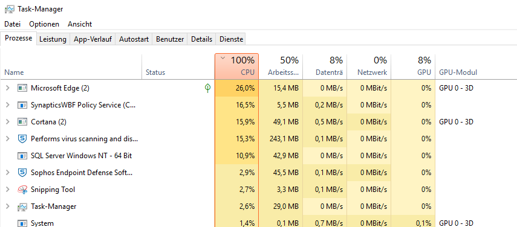Click the Snipping Tool scissors icon
Screen dimensions: 517x227
(22, 190)
